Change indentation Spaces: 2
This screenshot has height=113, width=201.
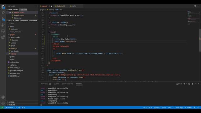pyautogui.click(x=157, y=107)
